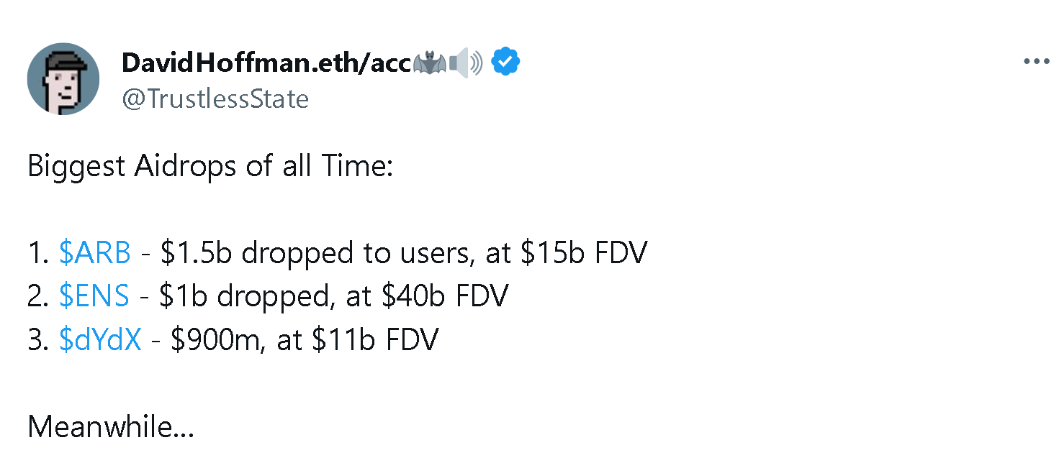Click list number "3." before $dYdX
Viewport: 1059px width, 458px height.
click(x=38, y=339)
